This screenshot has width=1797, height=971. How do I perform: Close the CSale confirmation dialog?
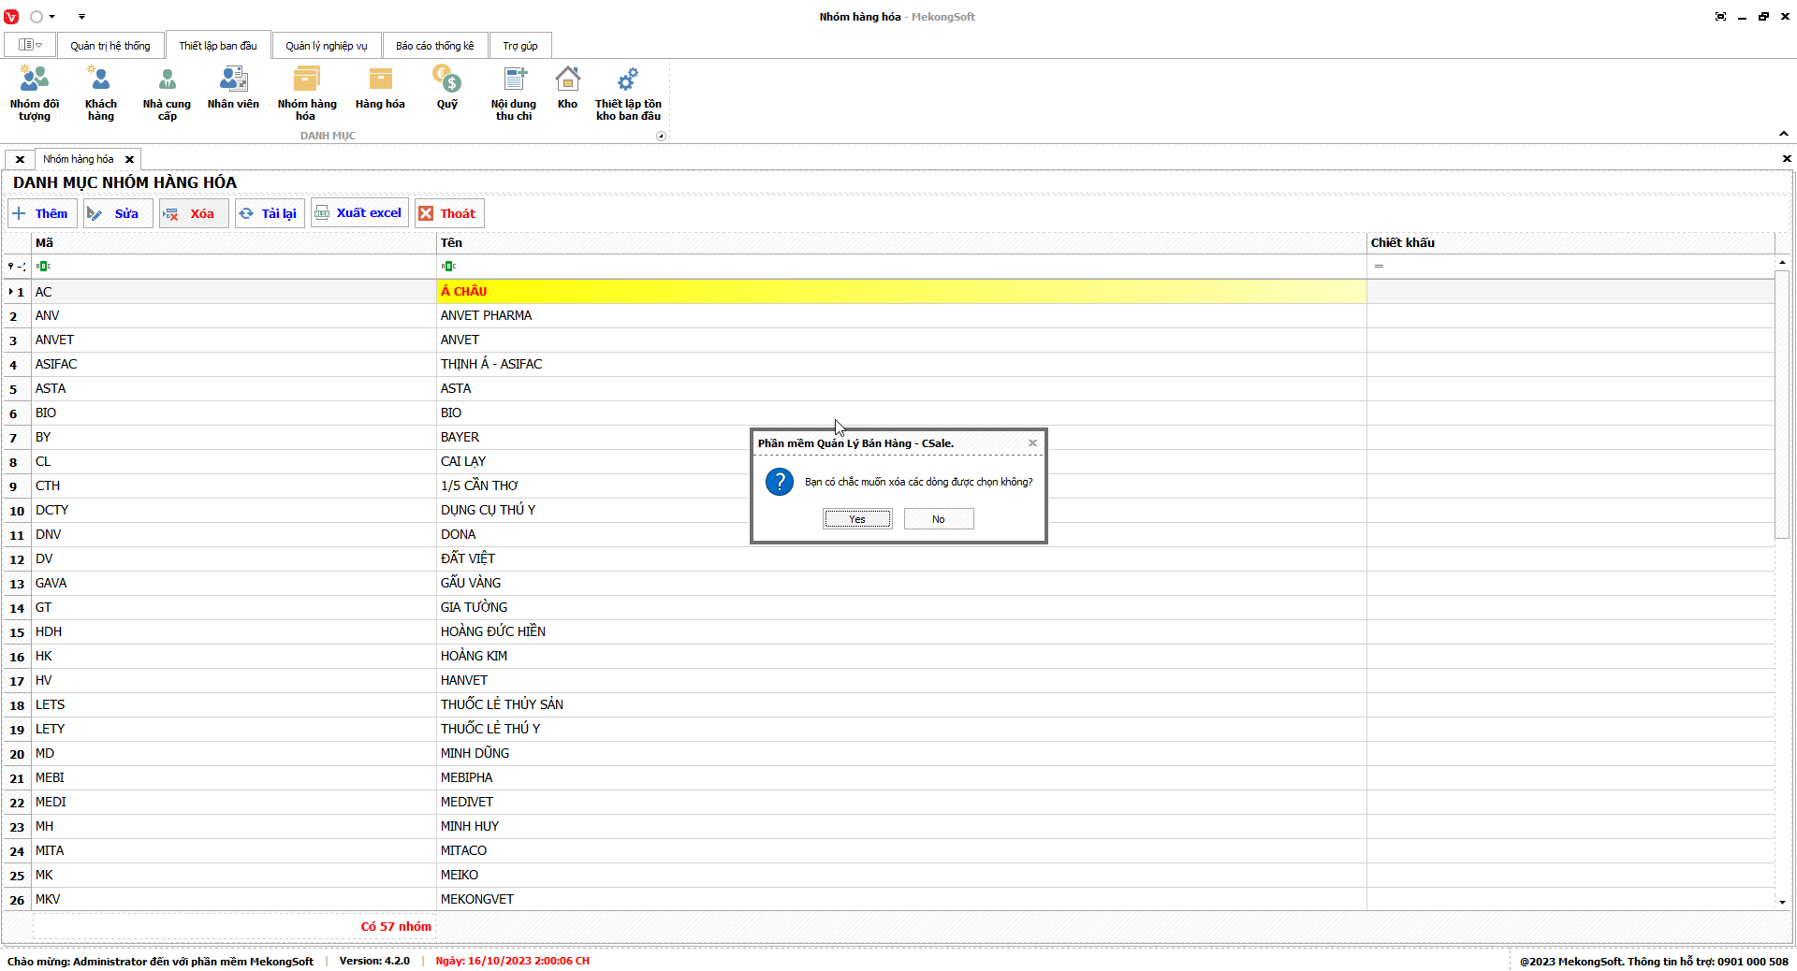pos(1032,443)
